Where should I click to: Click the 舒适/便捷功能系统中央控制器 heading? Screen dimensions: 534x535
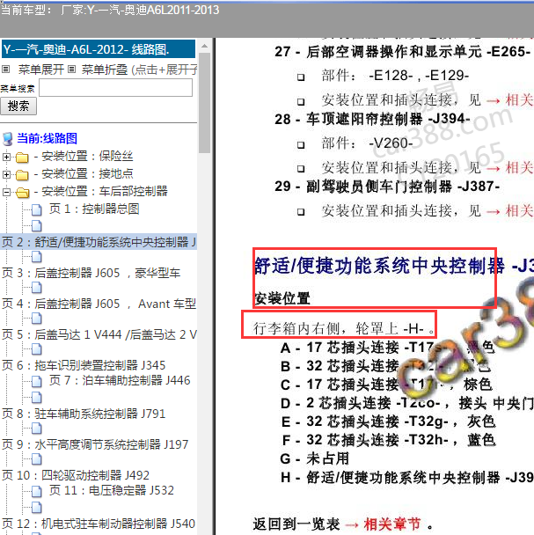point(394,266)
